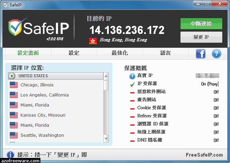Click the SafeIP shield logo

(15, 27)
